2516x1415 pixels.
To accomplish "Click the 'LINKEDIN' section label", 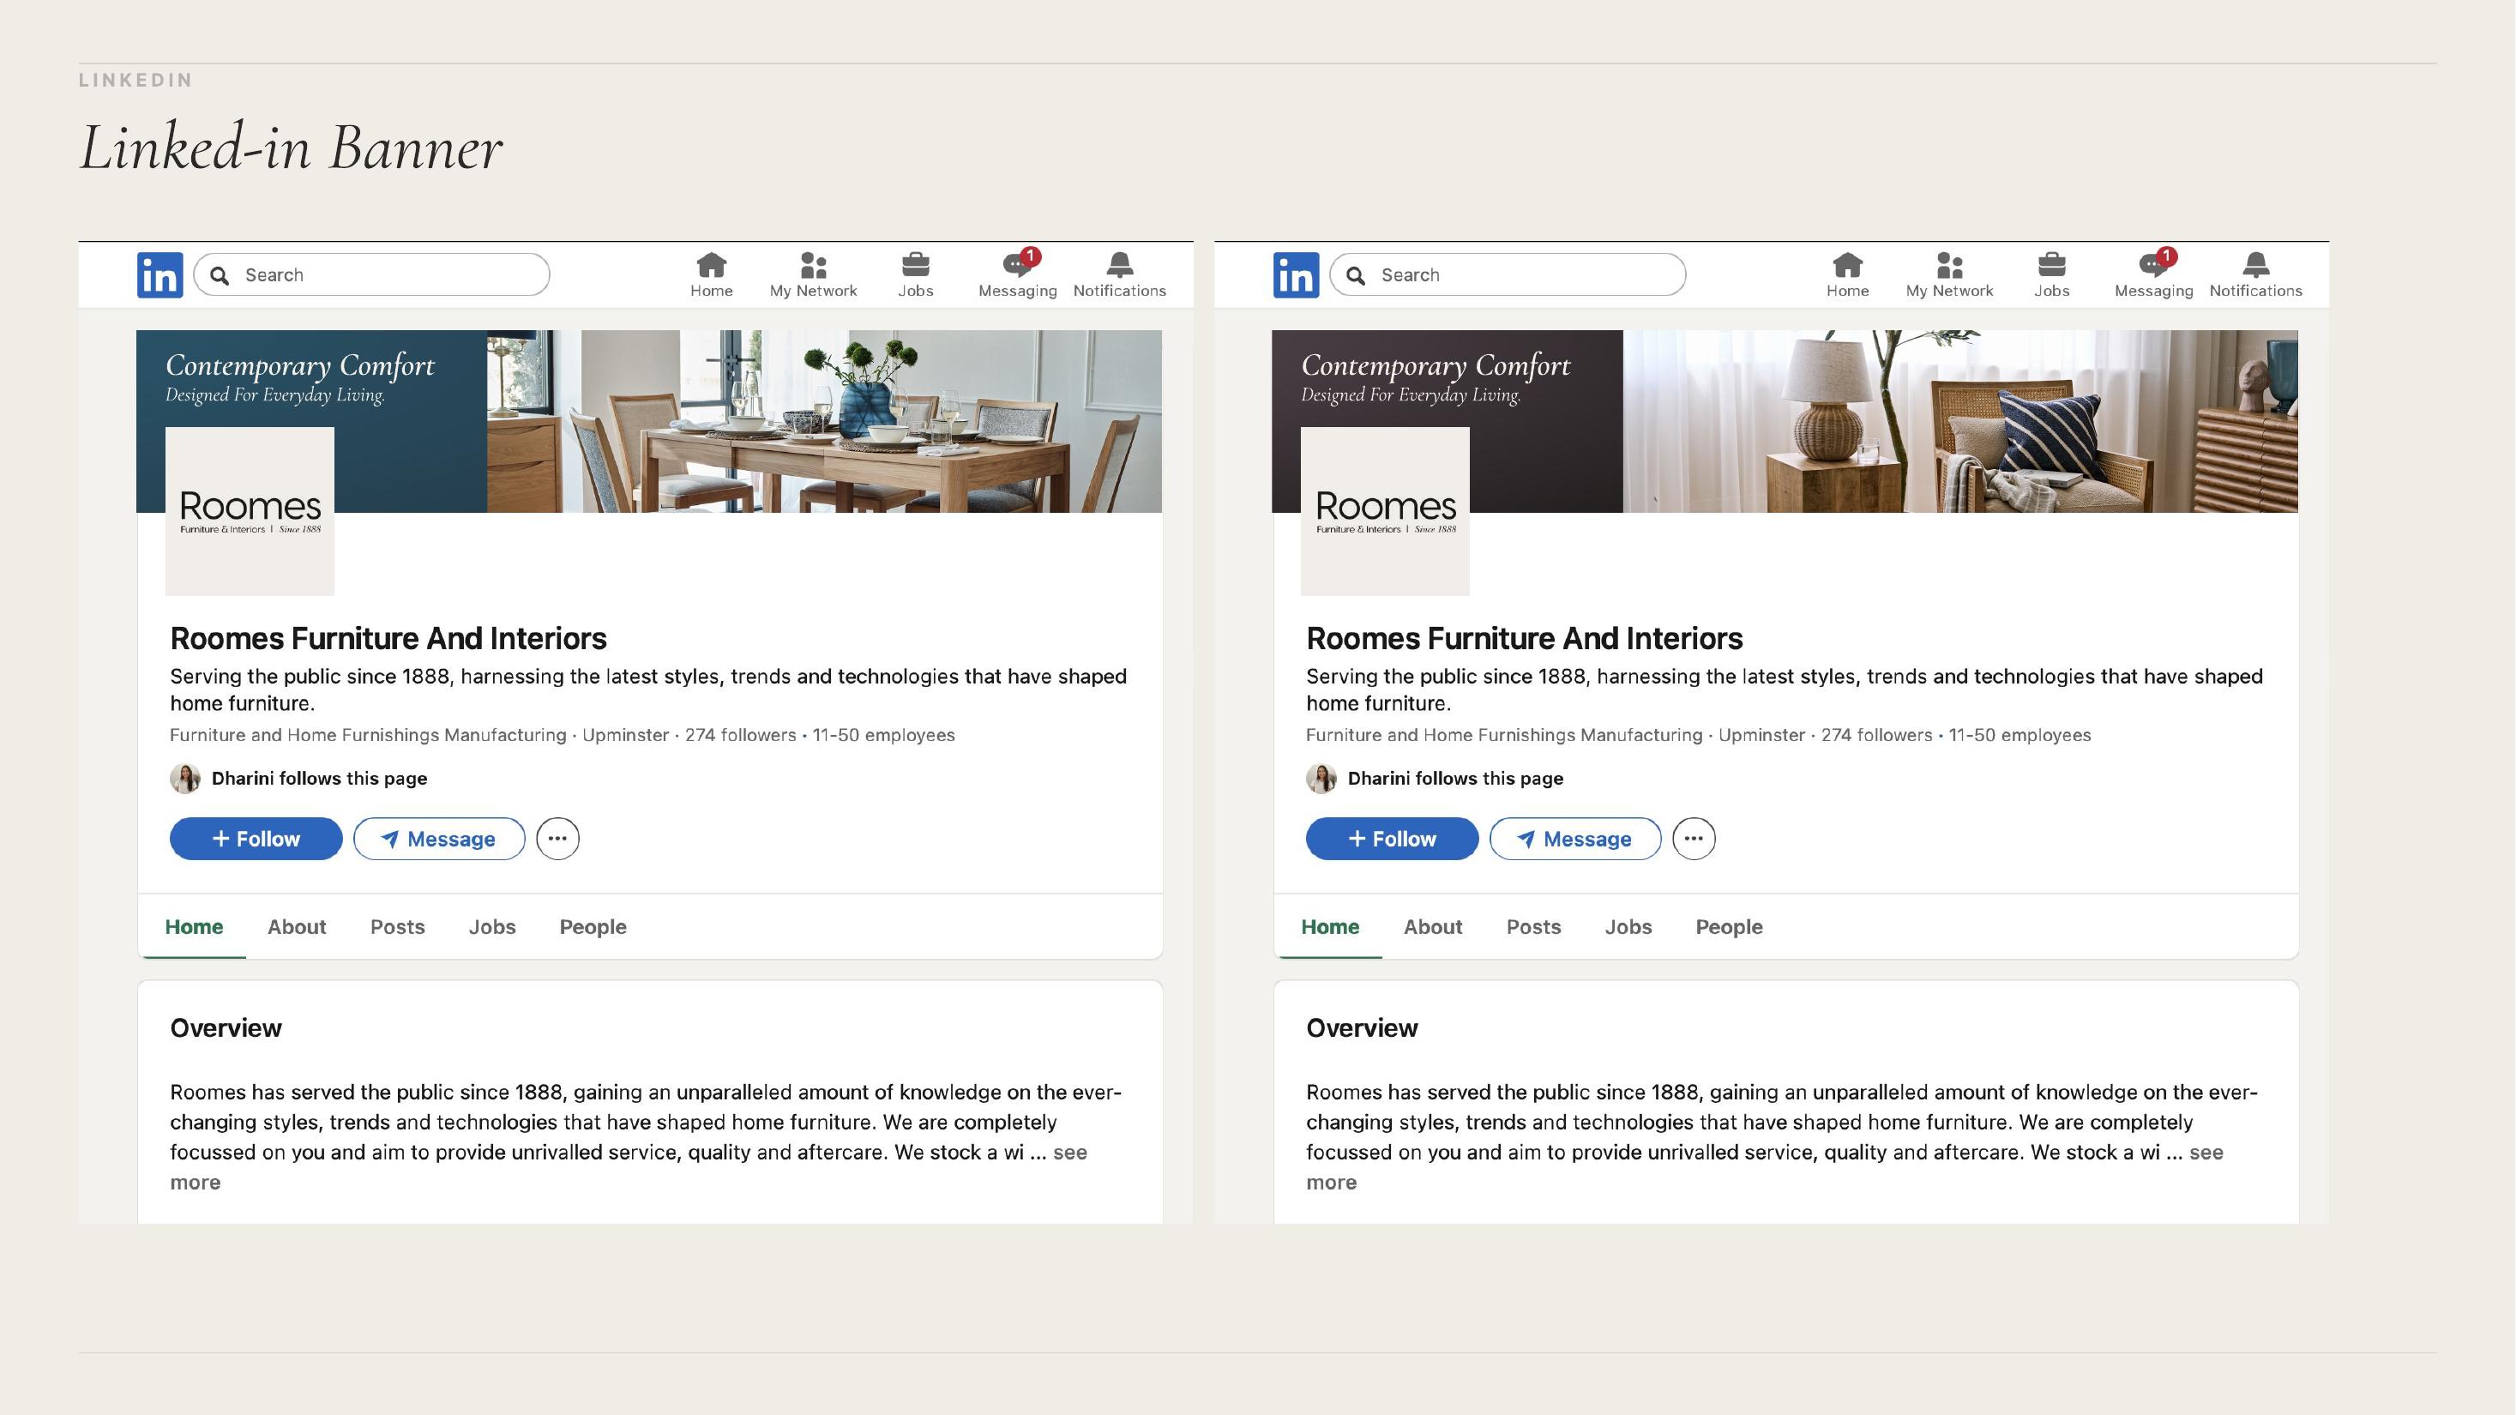I will pos(135,80).
